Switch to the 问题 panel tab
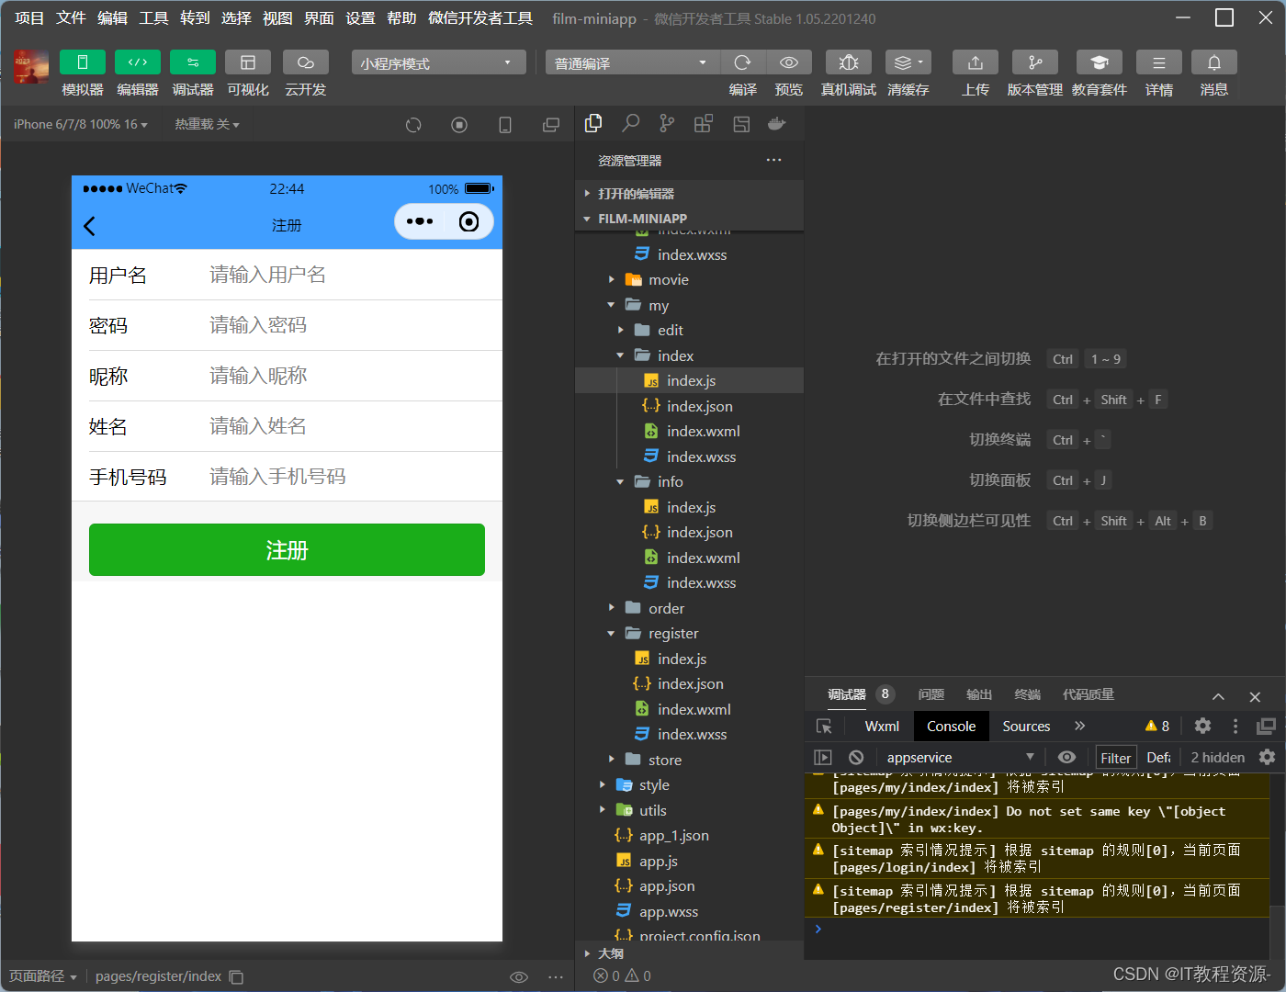Image resolution: width=1286 pixels, height=992 pixels. point(931,694)
